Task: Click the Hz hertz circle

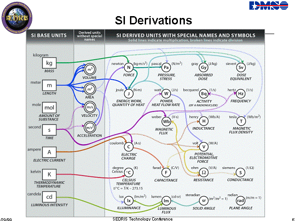Action: (241, 93)
